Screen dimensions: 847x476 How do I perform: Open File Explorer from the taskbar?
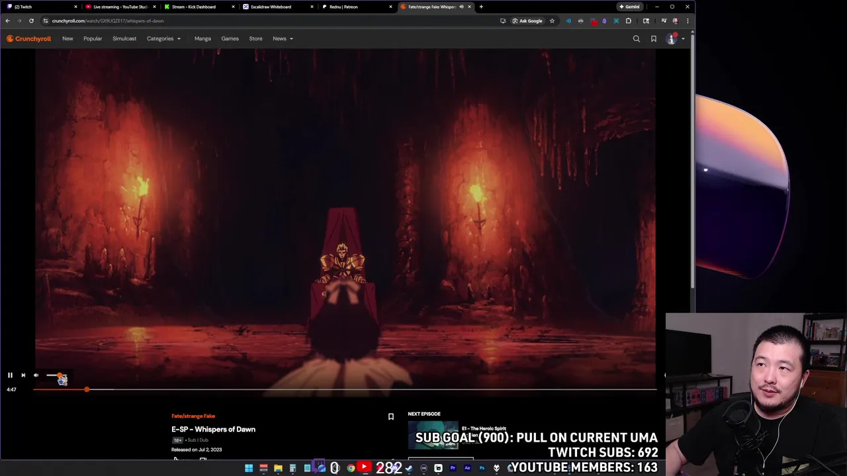click(278, 468)
